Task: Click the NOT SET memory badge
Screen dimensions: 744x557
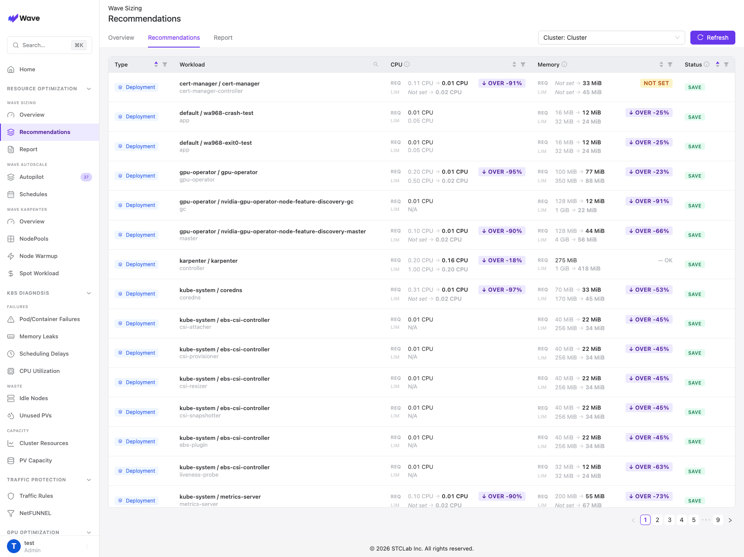Action: point(656,83)
